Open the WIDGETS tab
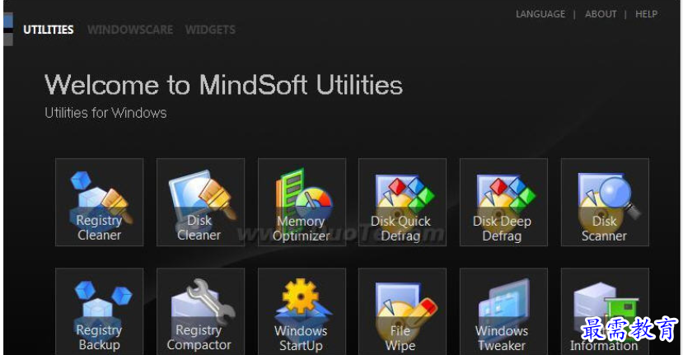683x355 pixels. click(210, 30)
